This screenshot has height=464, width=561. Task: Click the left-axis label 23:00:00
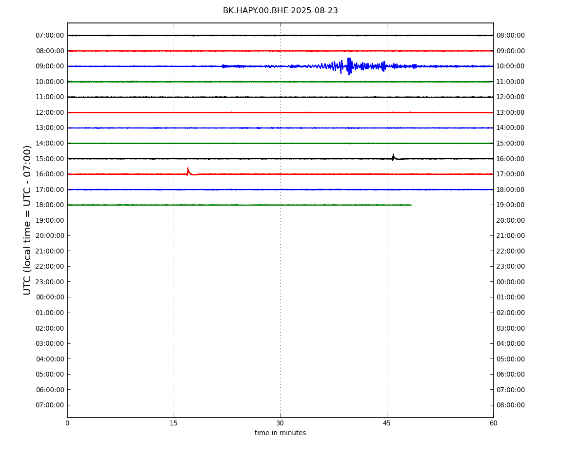point(50,282)
